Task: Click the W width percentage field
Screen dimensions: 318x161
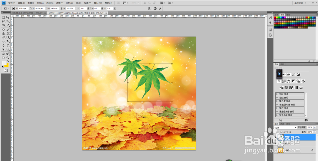Action: tap(55, 9)
